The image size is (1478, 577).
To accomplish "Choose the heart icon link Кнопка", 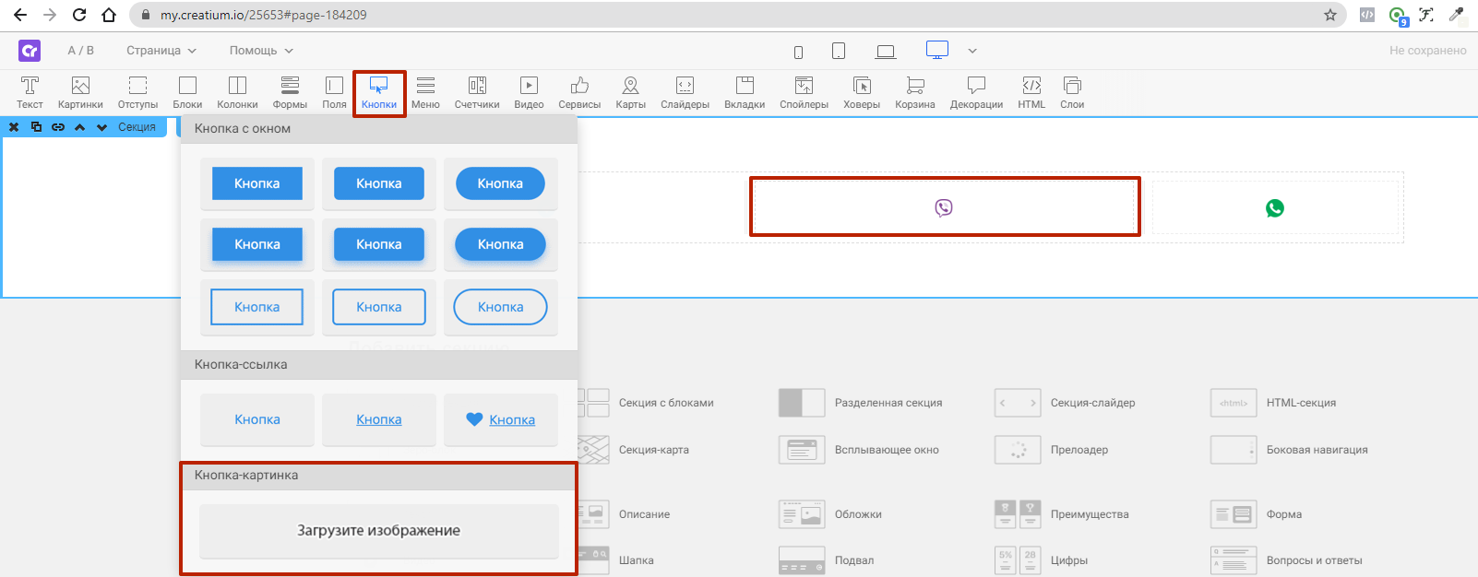I will pyautogui.click(x=501, y=419).
